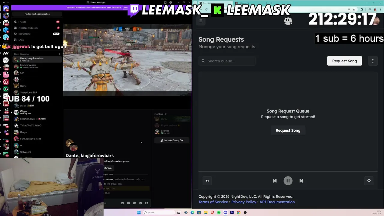Open Chrome from the taskbar
Screen dimensions: 384x216
coord(238,213)
